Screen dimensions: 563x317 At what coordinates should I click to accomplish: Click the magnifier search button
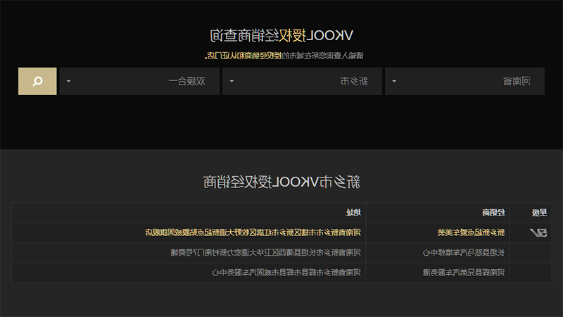point(37,81)
